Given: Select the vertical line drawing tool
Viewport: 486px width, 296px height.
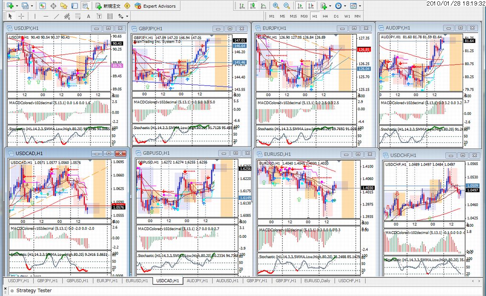Looking at the screenshot, I should point(35,16).
